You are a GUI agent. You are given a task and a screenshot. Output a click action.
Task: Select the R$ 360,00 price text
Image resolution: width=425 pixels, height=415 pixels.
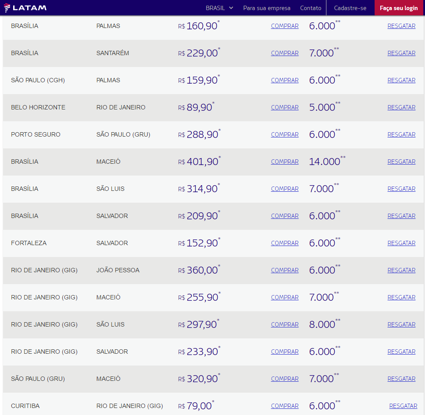point(199,270)
